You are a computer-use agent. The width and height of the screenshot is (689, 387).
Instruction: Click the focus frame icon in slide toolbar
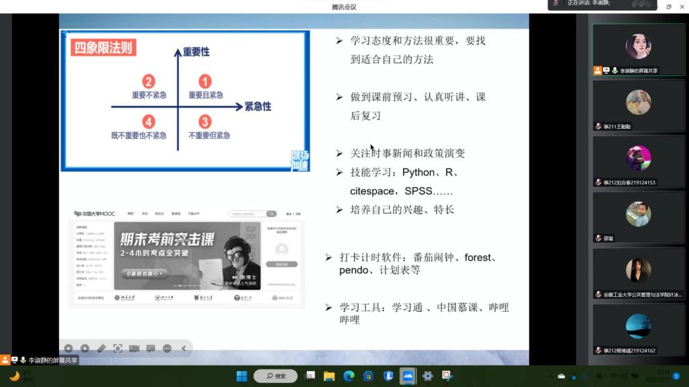tap(118, 348)
